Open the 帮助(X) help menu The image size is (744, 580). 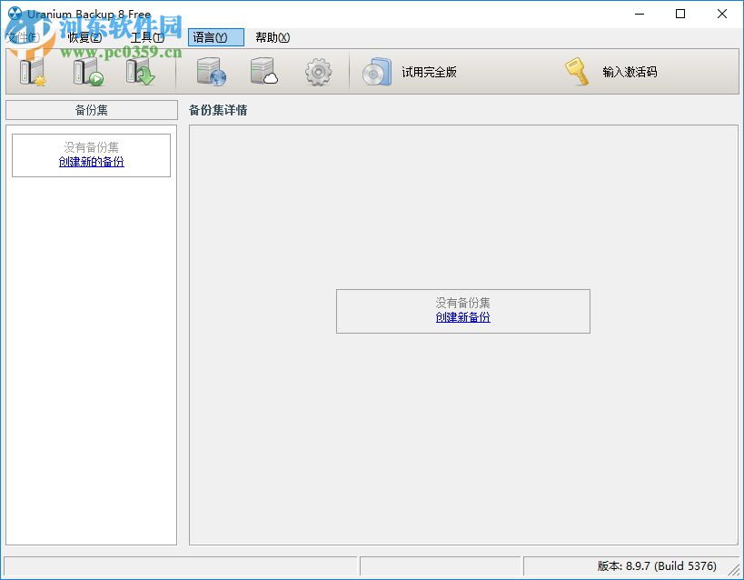272,37
